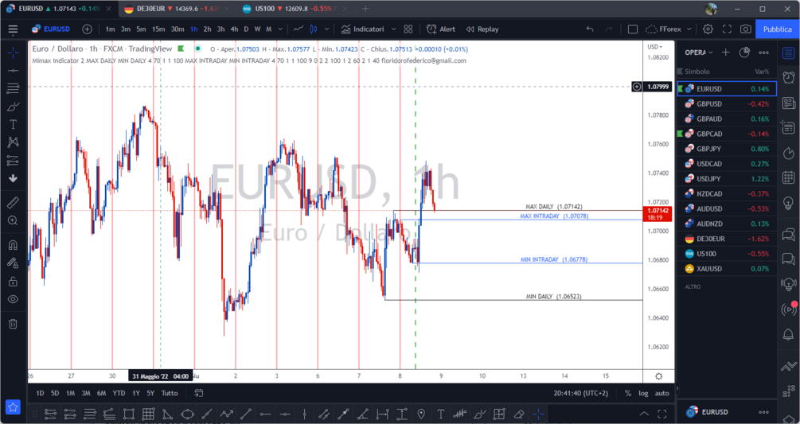
Task: Take a chart snapshot with camera icon
Action: [746, 29]
